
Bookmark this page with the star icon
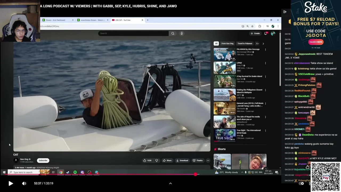click(252, 26)
